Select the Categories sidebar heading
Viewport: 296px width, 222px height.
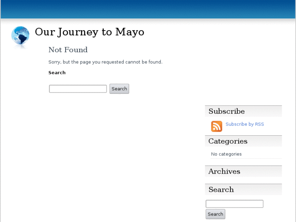pos(228,141)
